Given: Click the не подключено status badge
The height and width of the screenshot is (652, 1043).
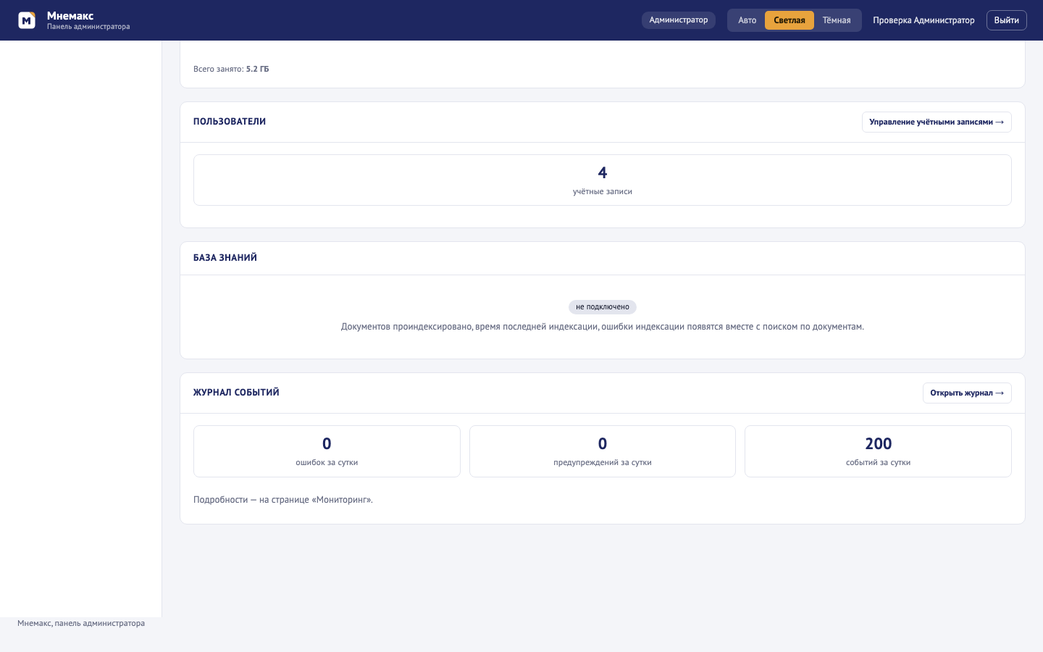Looking at the screenshot, I should 603,307.
